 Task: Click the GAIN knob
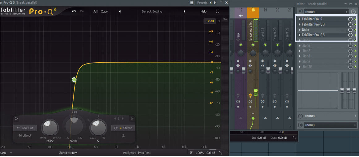pos(74,127)
